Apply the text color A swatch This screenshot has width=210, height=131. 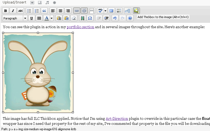(x=46, y=18)
